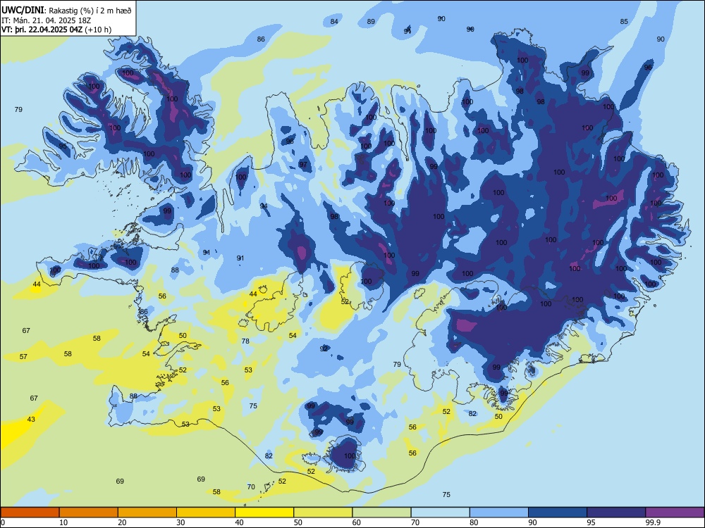Click the legend tick label '99.9'
This screenshot has height=528, width=705.
pyautogui.click(x=652, y=522)
